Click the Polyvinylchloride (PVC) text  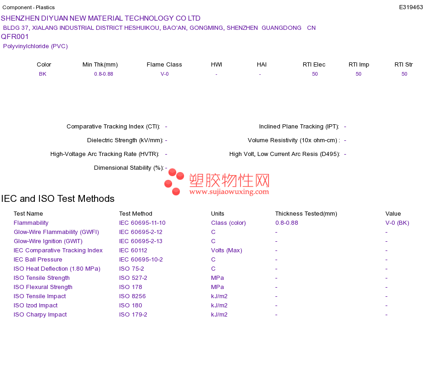coord(35,46)
